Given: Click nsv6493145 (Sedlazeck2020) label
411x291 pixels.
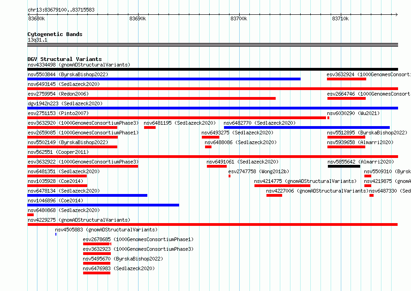Looking at the screenshot, I should click(x=64, y=84).
